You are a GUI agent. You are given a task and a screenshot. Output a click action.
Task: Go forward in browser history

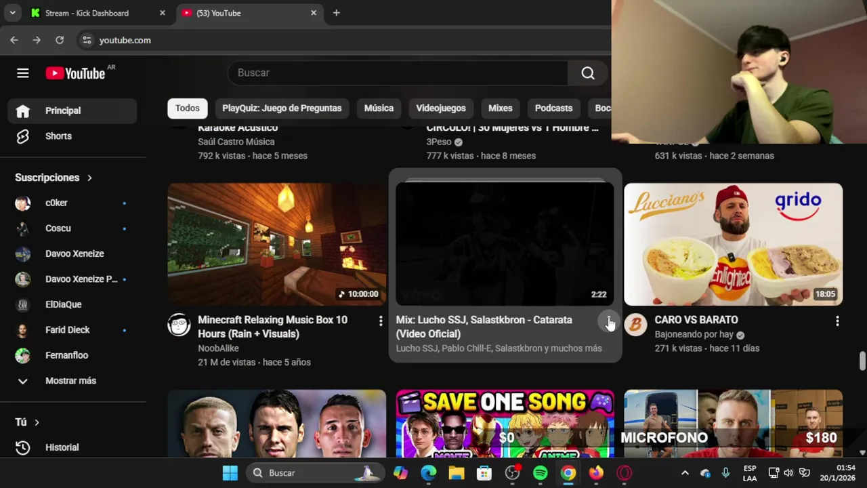click(37, 41)
